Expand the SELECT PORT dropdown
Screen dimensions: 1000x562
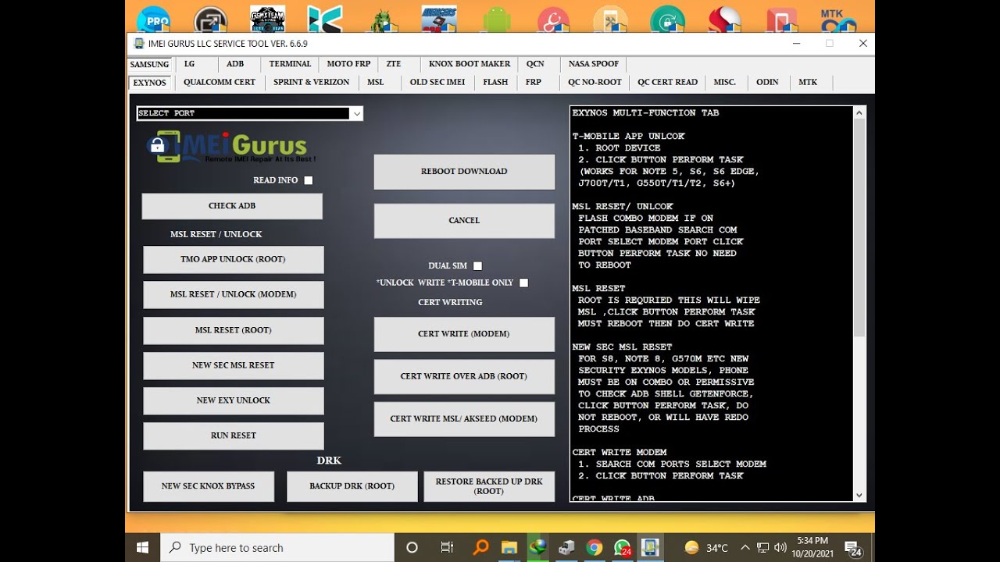(357, 114)
